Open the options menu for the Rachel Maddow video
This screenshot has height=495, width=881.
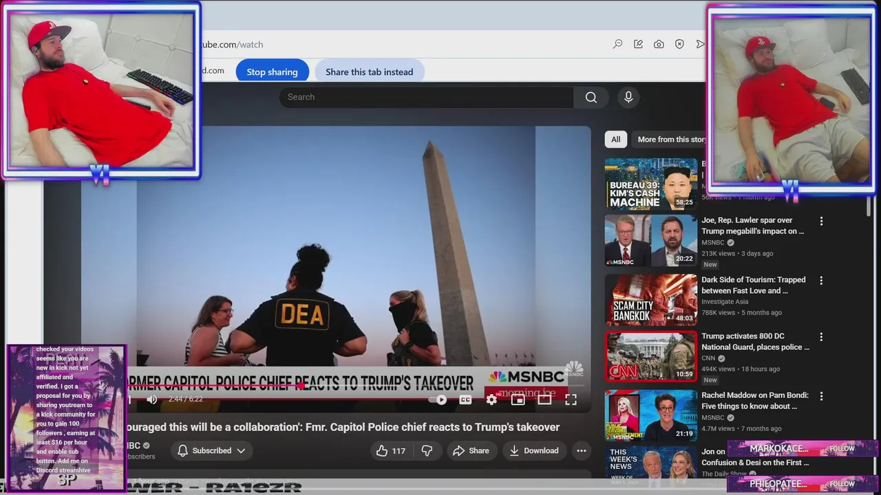[x=821, y=396]
